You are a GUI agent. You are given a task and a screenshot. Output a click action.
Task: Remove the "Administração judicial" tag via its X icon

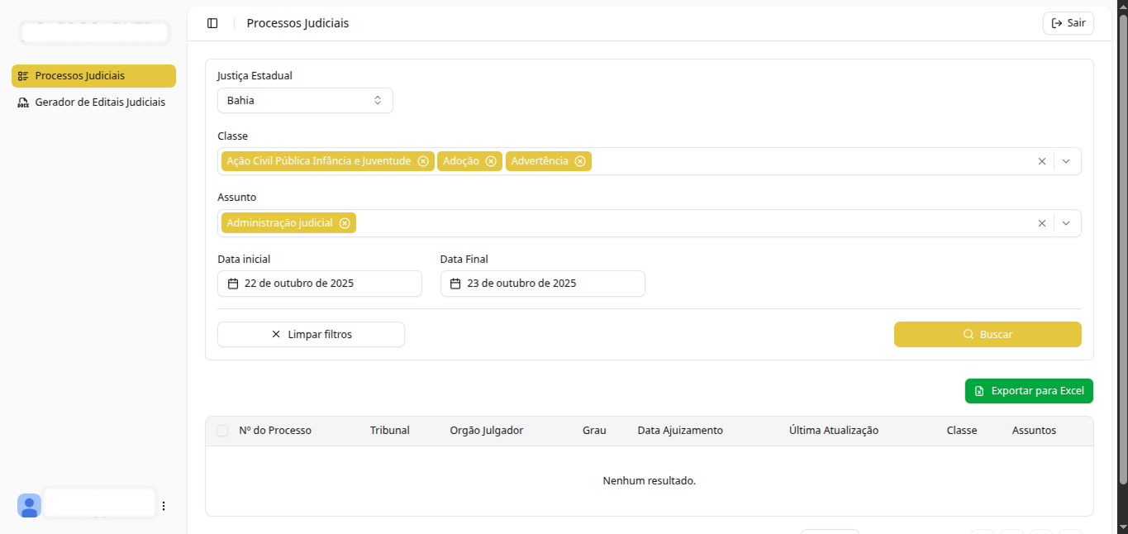coord(345,222)
